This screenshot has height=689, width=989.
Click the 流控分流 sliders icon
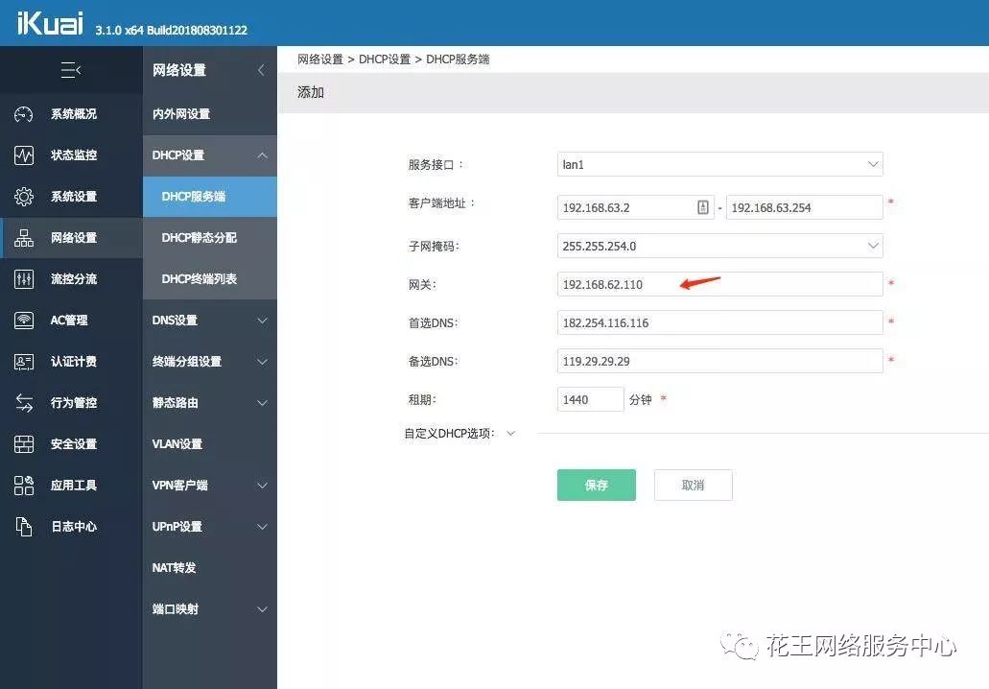24,279
